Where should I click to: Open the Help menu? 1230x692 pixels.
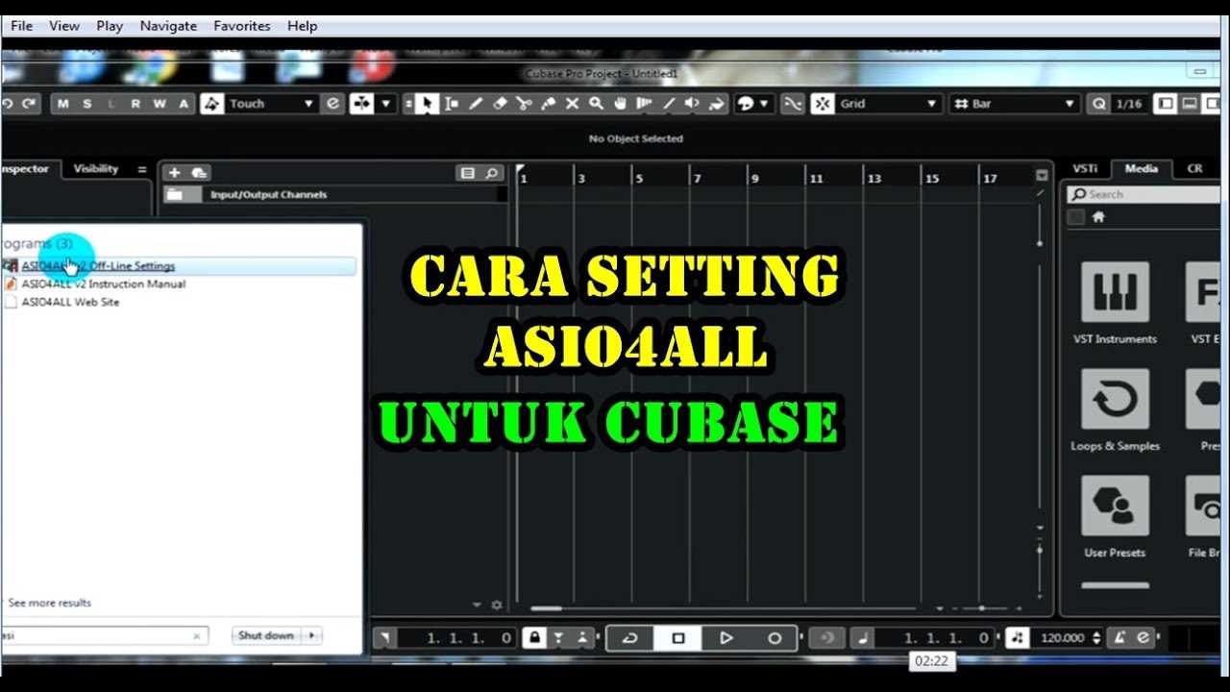click(x=303, y=26)
